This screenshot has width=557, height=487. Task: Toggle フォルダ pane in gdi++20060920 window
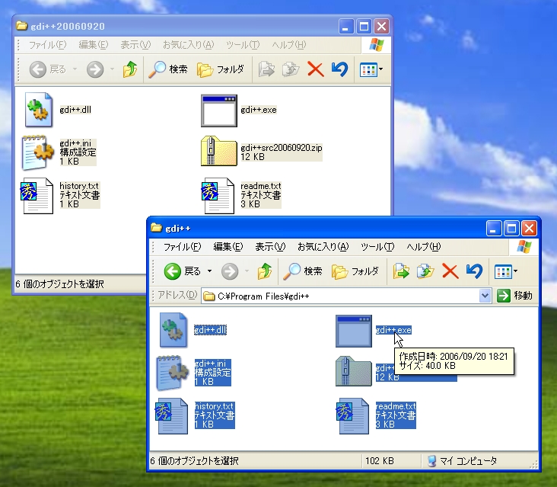coord(221,69)
